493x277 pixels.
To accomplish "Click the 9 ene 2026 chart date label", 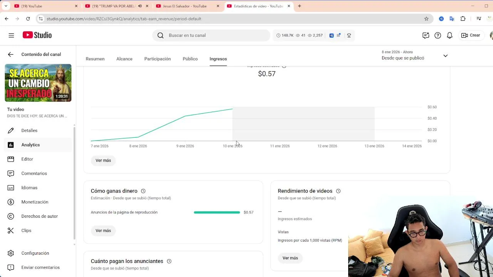I will (x=185, y=146).
